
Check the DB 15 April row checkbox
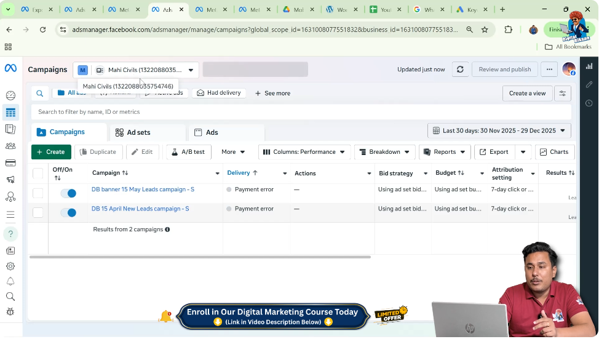[x=38, y=212]
